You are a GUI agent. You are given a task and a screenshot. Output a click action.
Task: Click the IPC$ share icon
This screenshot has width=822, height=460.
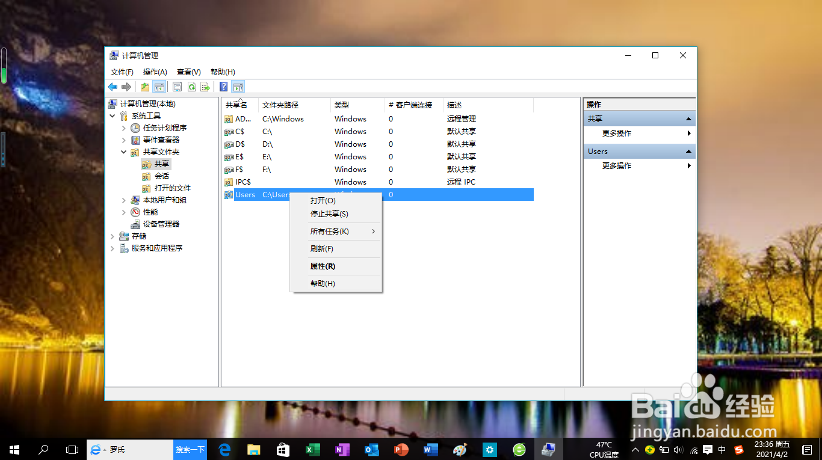pos(229,182)
